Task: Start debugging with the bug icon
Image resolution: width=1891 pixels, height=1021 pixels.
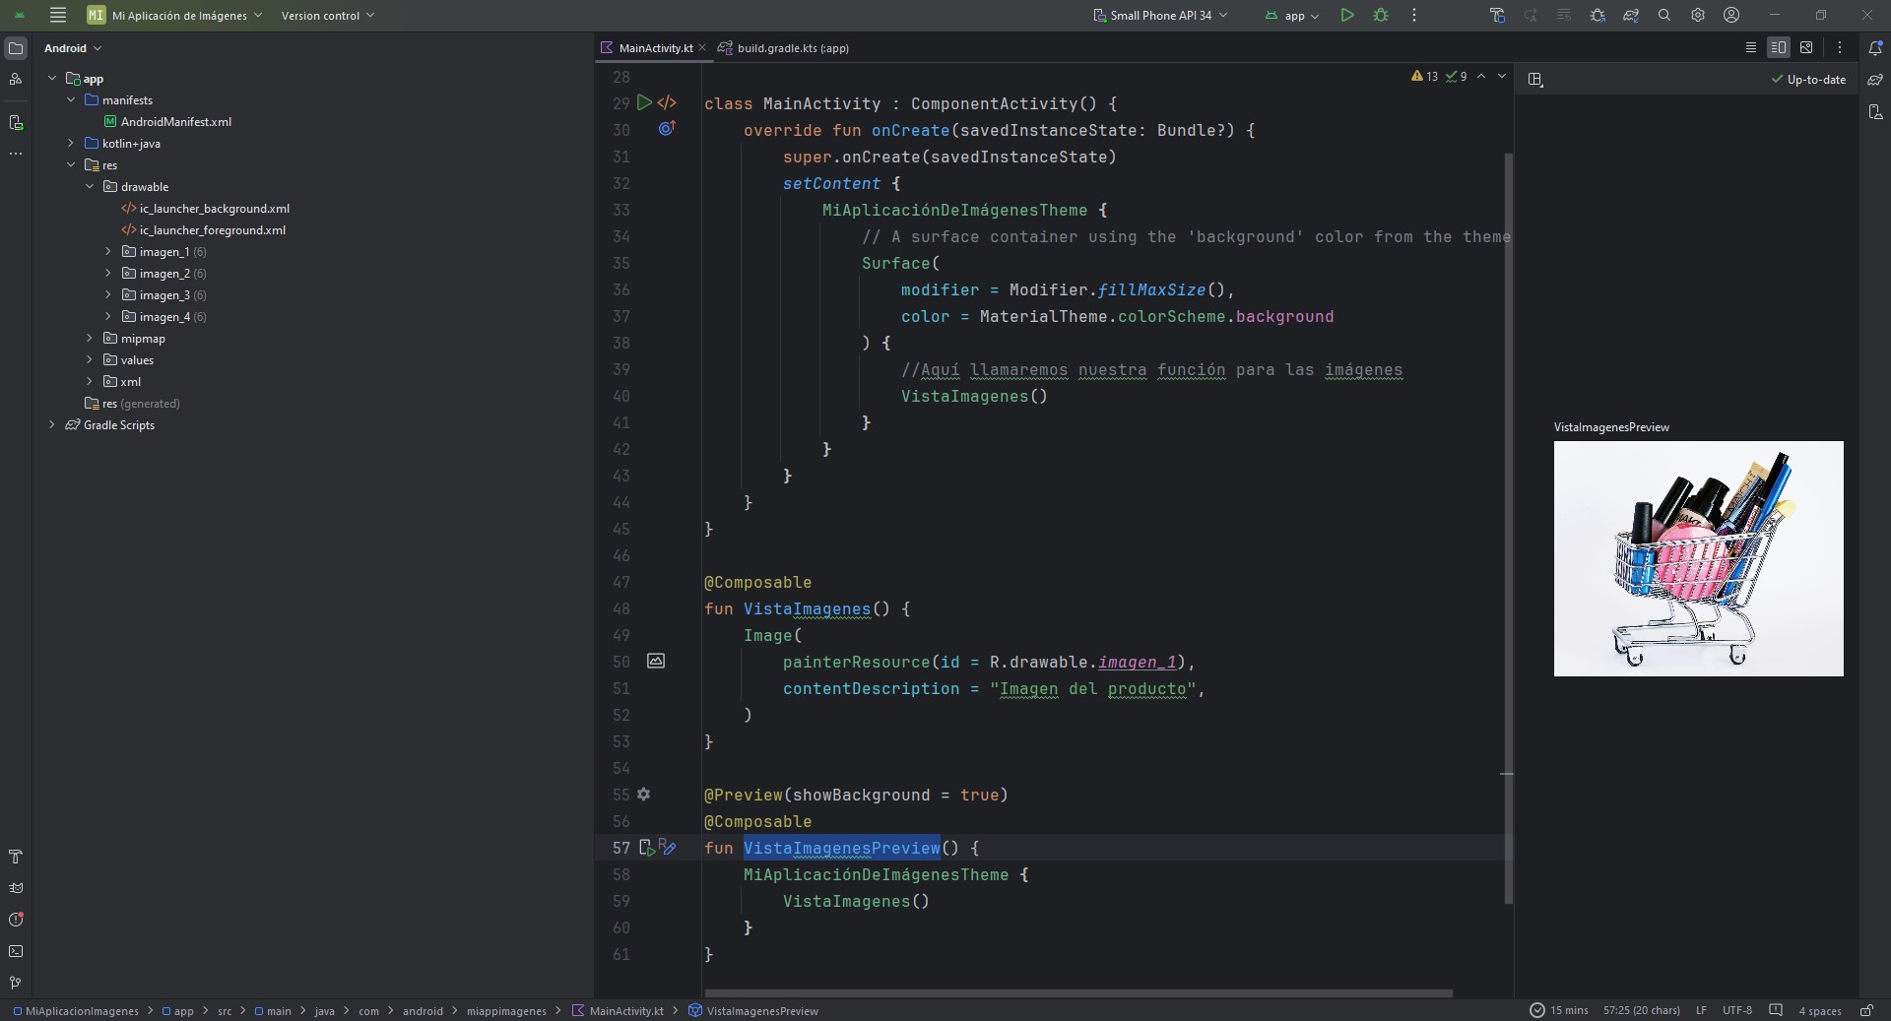Action: coord(1381,15)
